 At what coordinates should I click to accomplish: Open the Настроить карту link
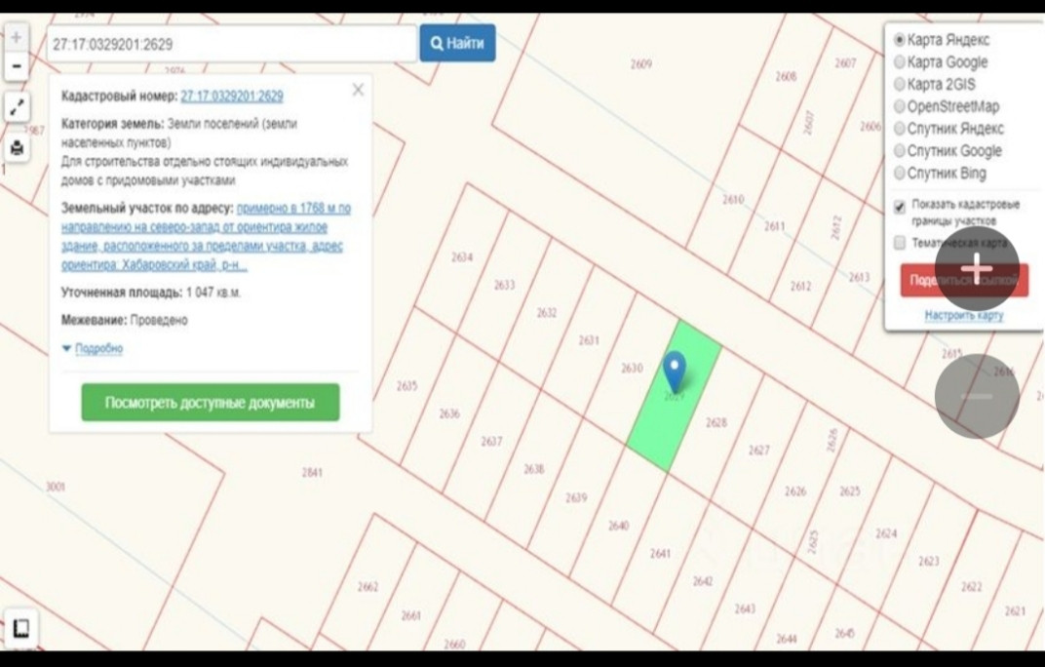pos(964,315)
